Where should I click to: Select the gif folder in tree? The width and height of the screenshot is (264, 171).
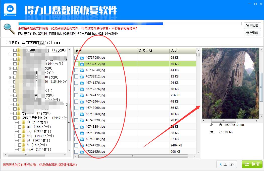[38, 140]
